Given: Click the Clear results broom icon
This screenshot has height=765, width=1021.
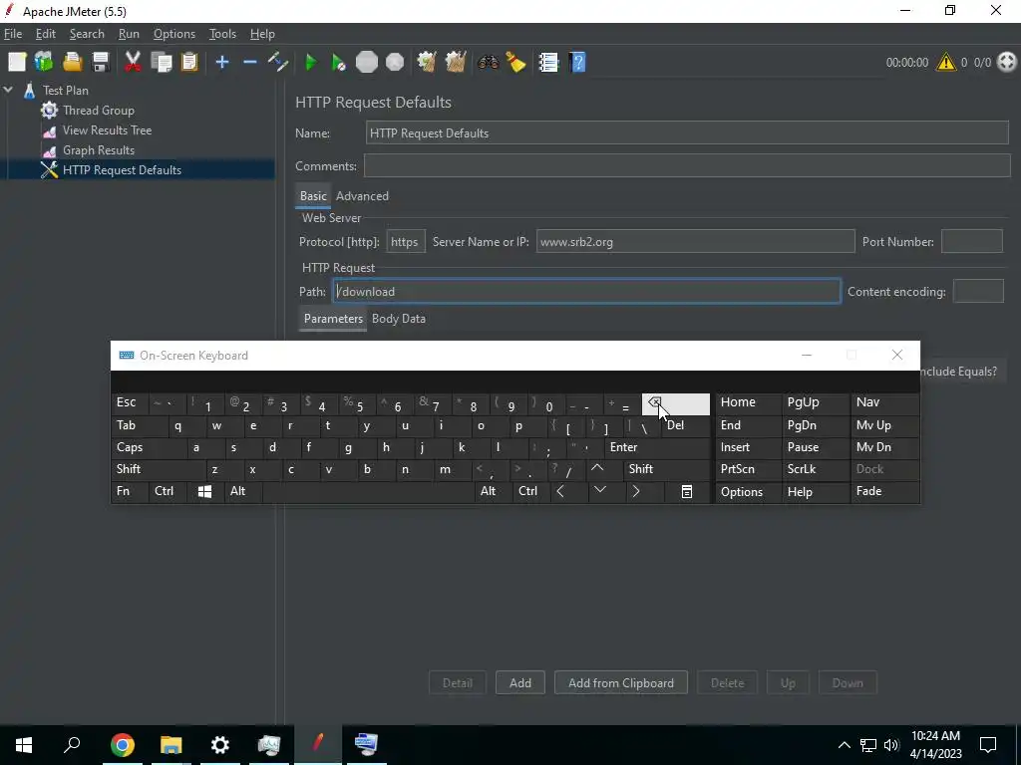Looking at the screenshot, I should [427, 63].
